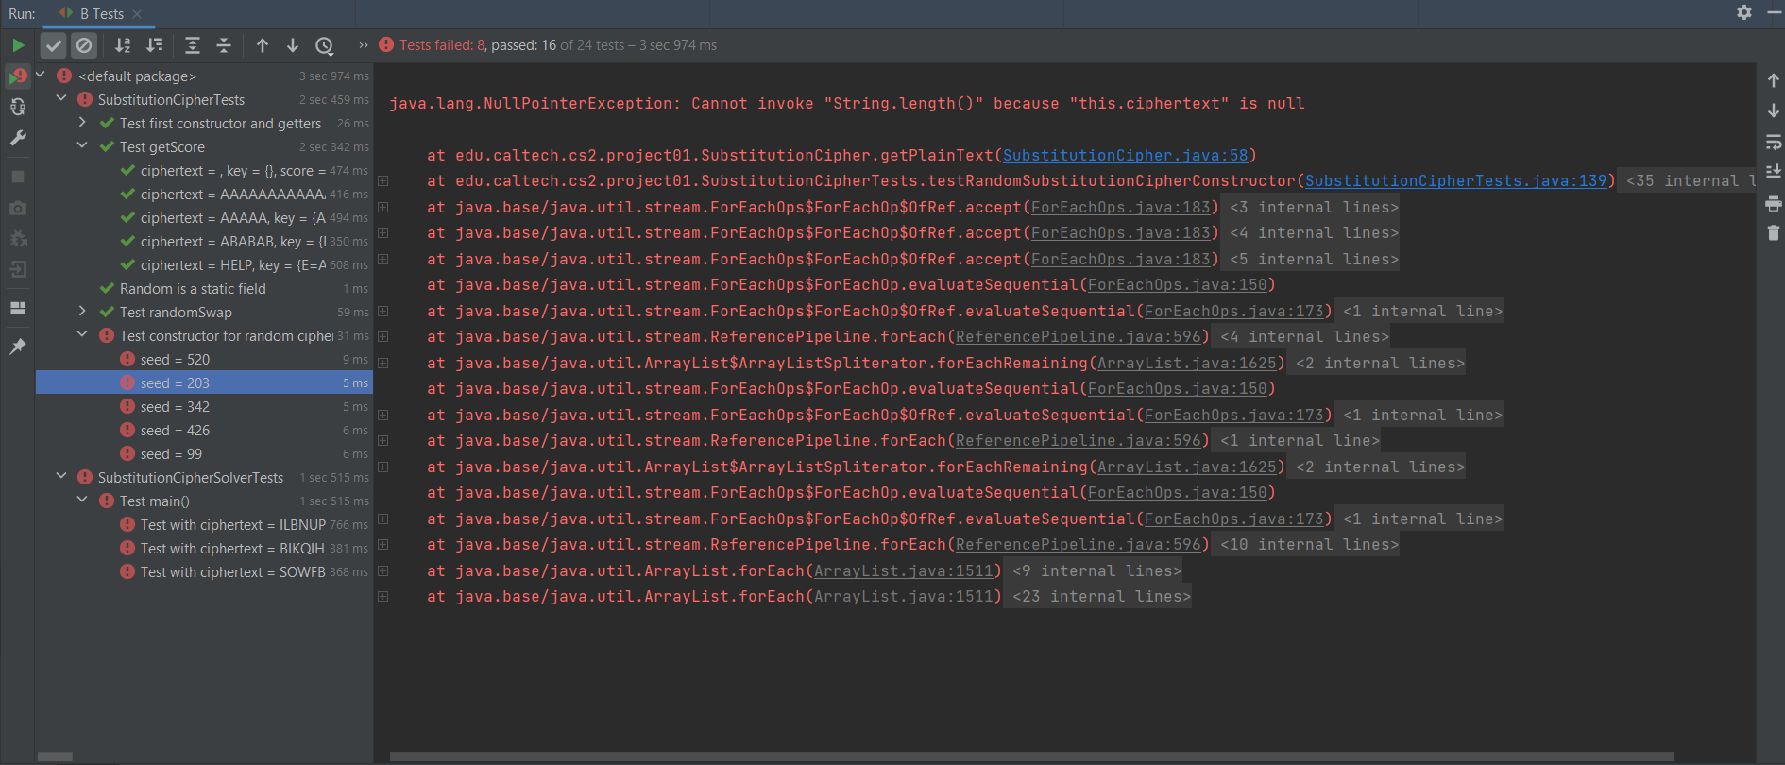The image size is (1785, 765).
Task: Select the B Tests tab
Action: 101,14
